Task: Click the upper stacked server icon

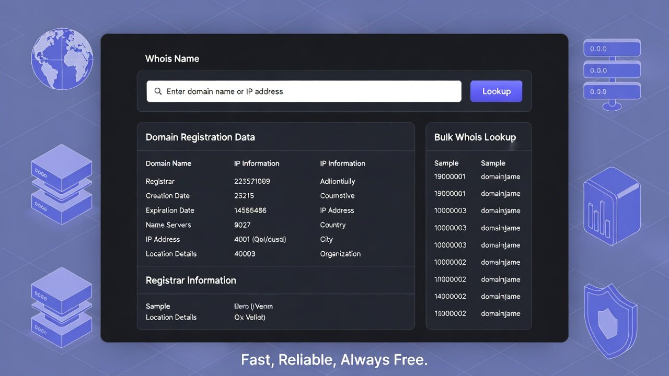Action: pos(62,184)
